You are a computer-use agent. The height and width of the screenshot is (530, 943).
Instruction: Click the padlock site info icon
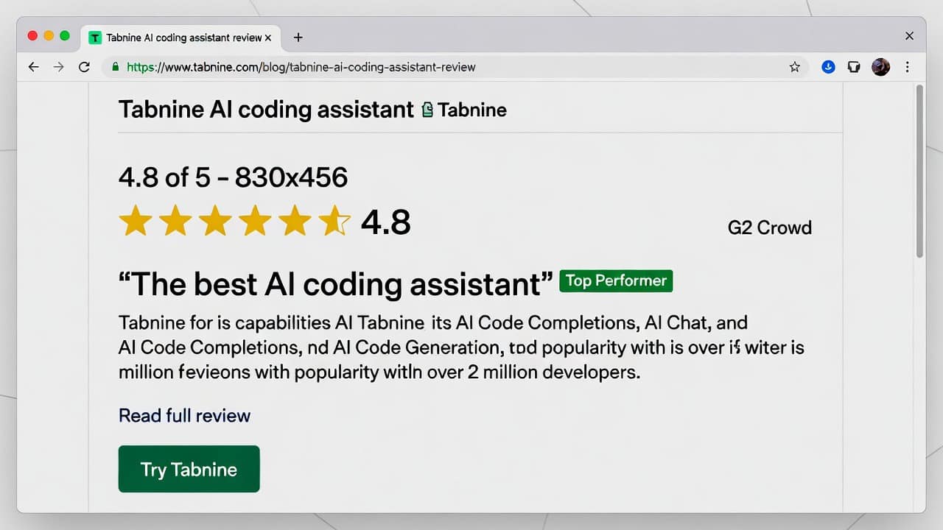(x=116, y=67)
